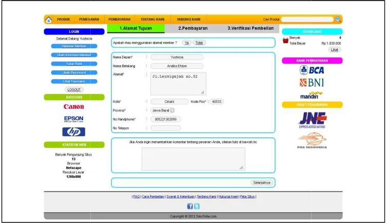Screen dimensions: 386x223
Task: Click the red shopping cart icon
Action: 285,41
